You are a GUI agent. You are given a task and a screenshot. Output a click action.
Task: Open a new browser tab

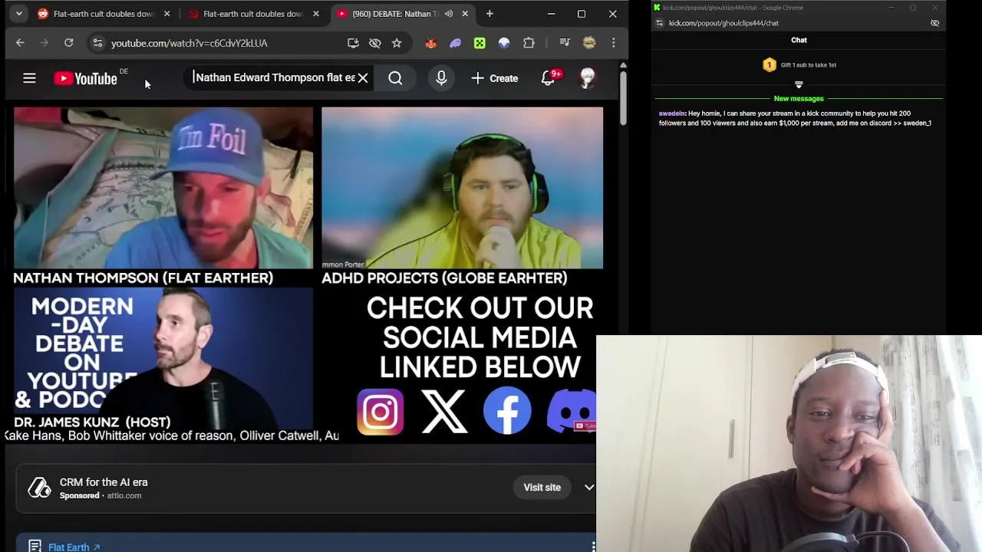click(489, 14)
